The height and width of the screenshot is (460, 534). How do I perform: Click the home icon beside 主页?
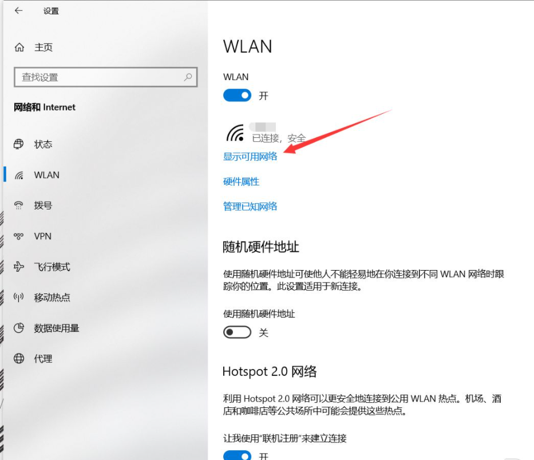pos(19,47)
